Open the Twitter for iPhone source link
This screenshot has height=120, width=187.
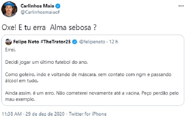coord(88,114)
